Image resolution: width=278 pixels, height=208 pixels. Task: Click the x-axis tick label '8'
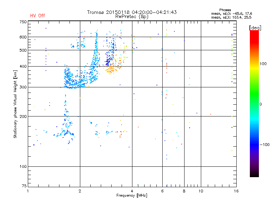click(x=184, y=191)
